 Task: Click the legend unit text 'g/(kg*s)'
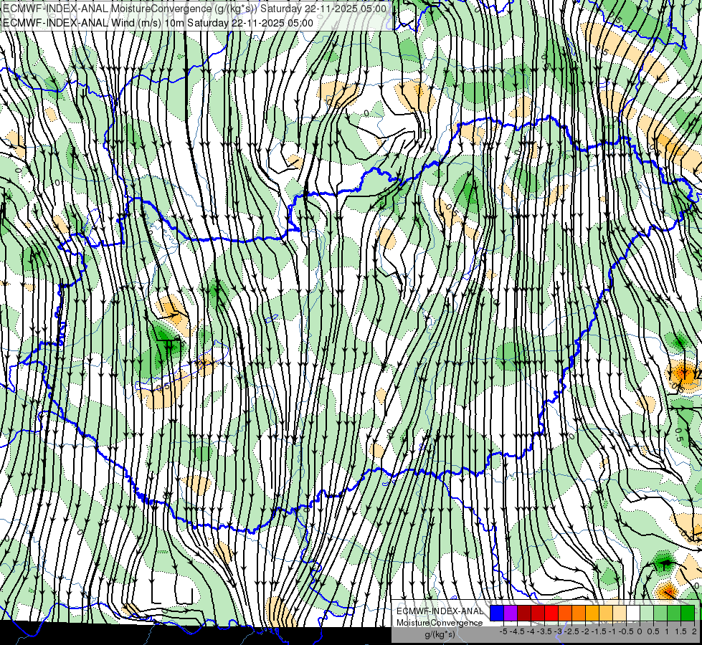click(440, 634)
